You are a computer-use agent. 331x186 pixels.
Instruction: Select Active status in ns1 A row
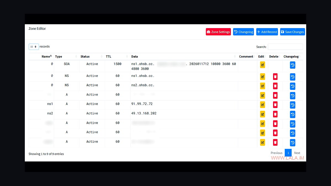[92, 104]
